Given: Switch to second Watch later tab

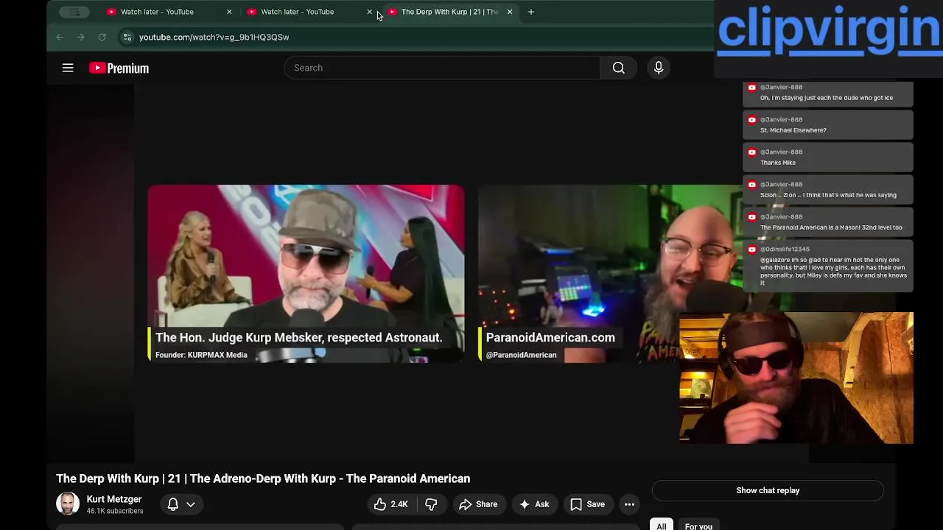Looking at the screenshot, I should point(297,12).
